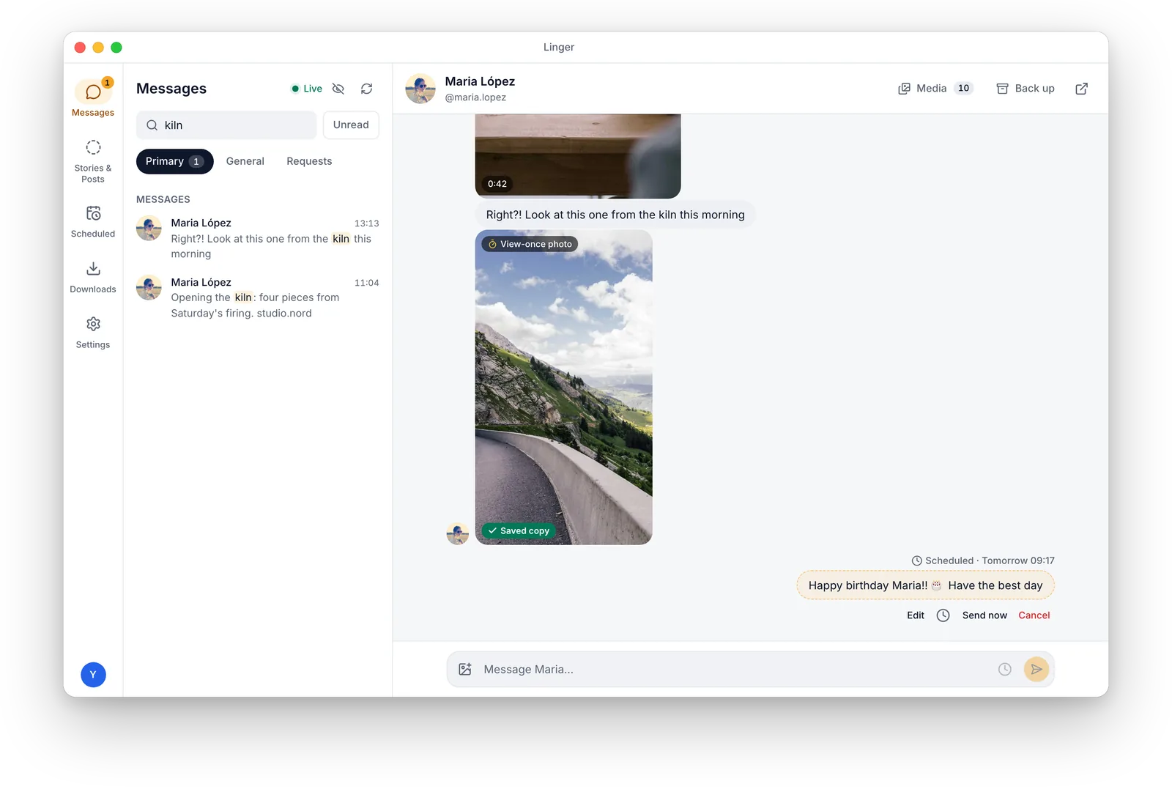Click the send arrow button
The height and width of the screenshot is (792, 1172).
click(x=1036, y=670)
